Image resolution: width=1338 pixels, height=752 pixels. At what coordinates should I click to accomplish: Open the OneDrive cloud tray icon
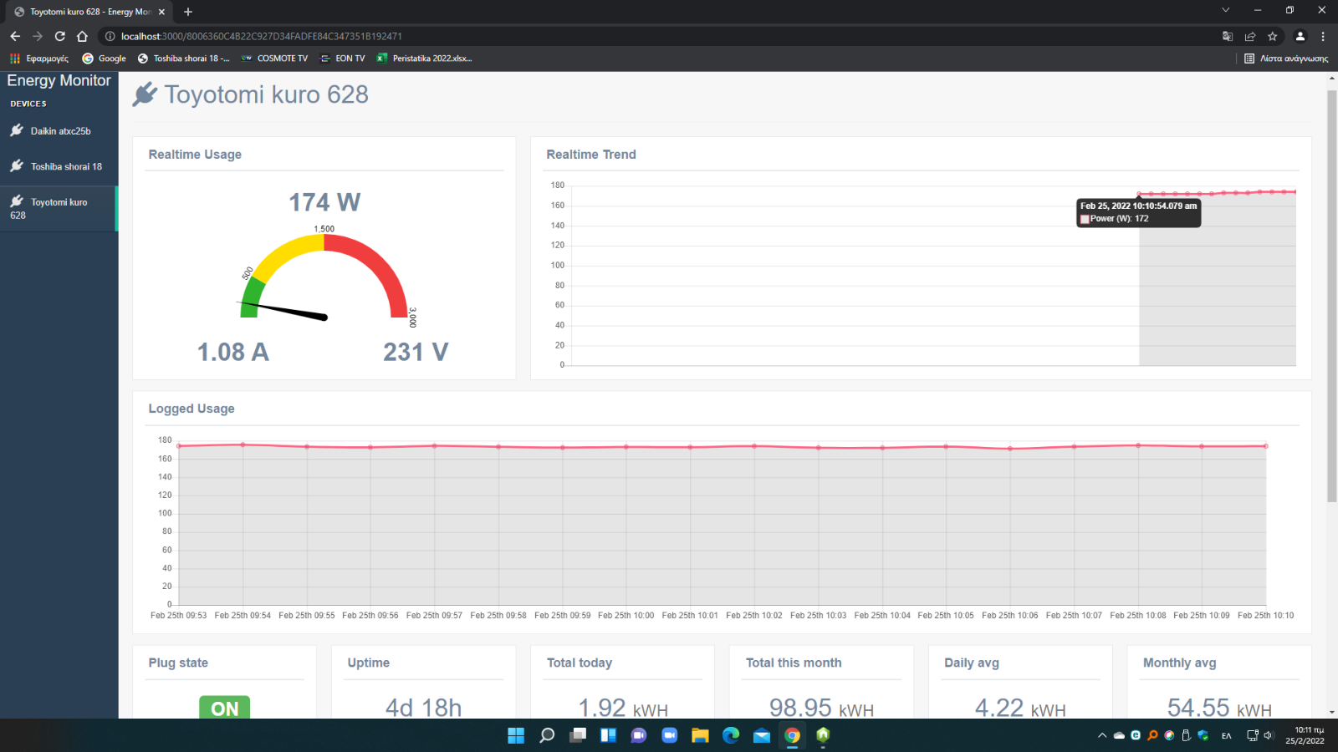[1119, 735]
